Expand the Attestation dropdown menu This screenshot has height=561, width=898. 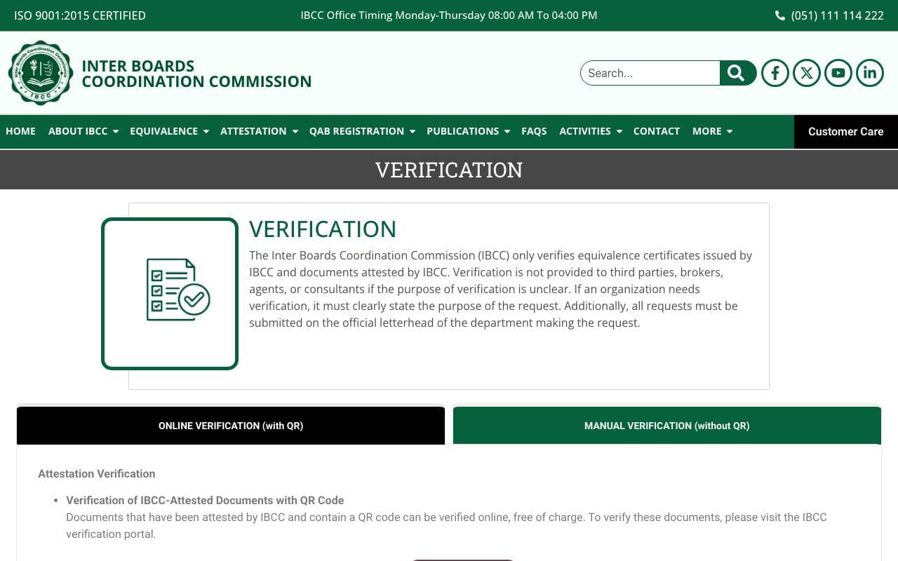pos(259,131)
